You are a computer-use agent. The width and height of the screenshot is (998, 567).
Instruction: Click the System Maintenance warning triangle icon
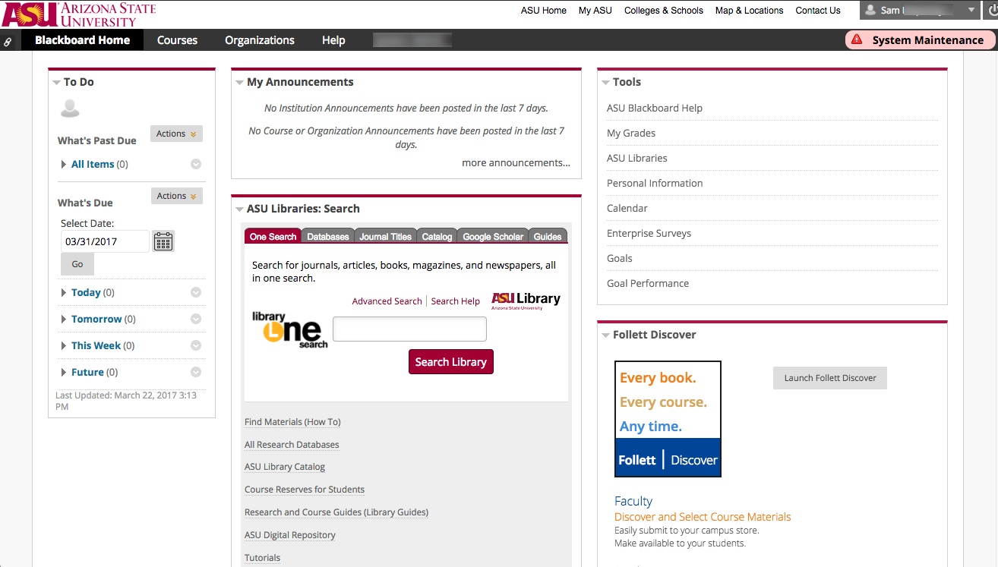(x=857, y=40)
